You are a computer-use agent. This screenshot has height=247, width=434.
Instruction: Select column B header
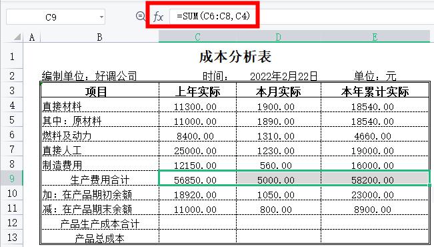point(99,37)
